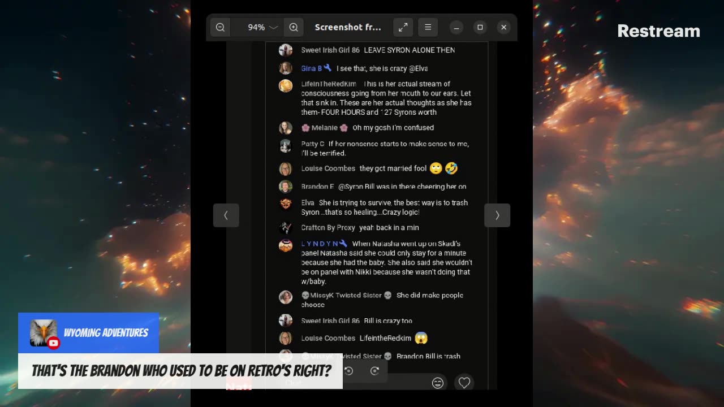The width and height of the screenshot is (724, 407).
Task: Go to the next image arrow
Action: (x=497, y=215)
